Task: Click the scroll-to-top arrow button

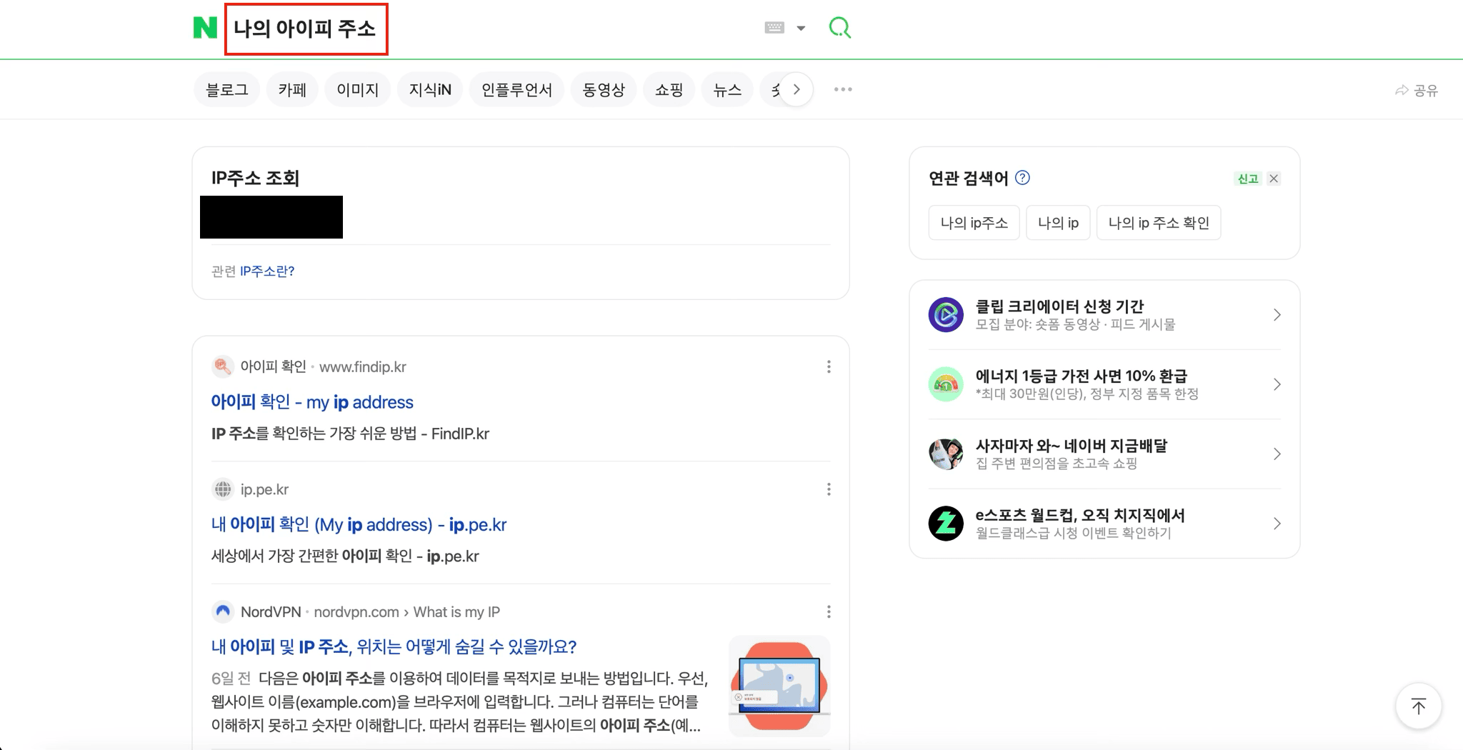Action: [1418, 706]
